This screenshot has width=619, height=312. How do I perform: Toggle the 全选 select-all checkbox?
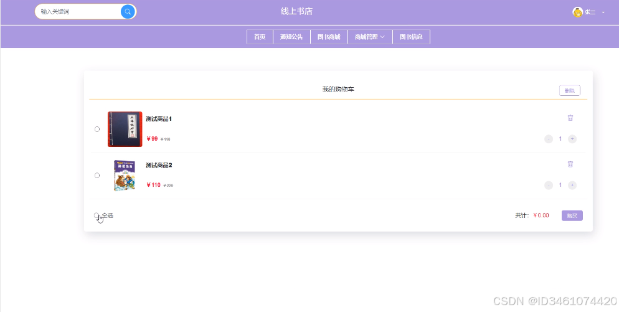click(97, 215)
